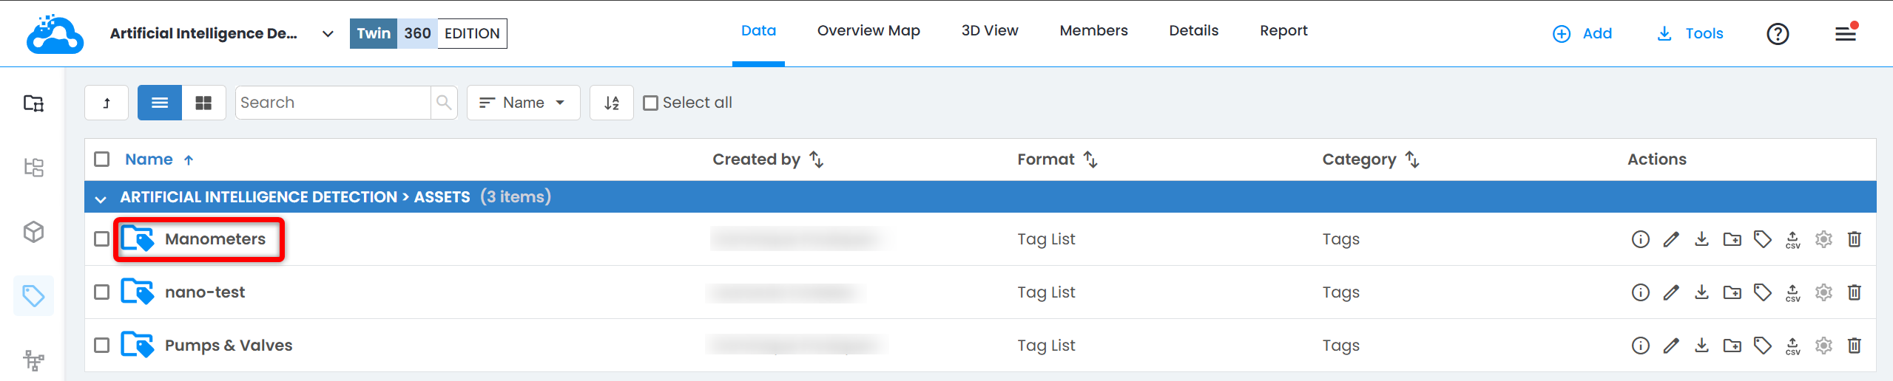The width and height of the screenshot is (1893, 381).
Task: Open the tag icon in left sidebar
Action: 33,296
